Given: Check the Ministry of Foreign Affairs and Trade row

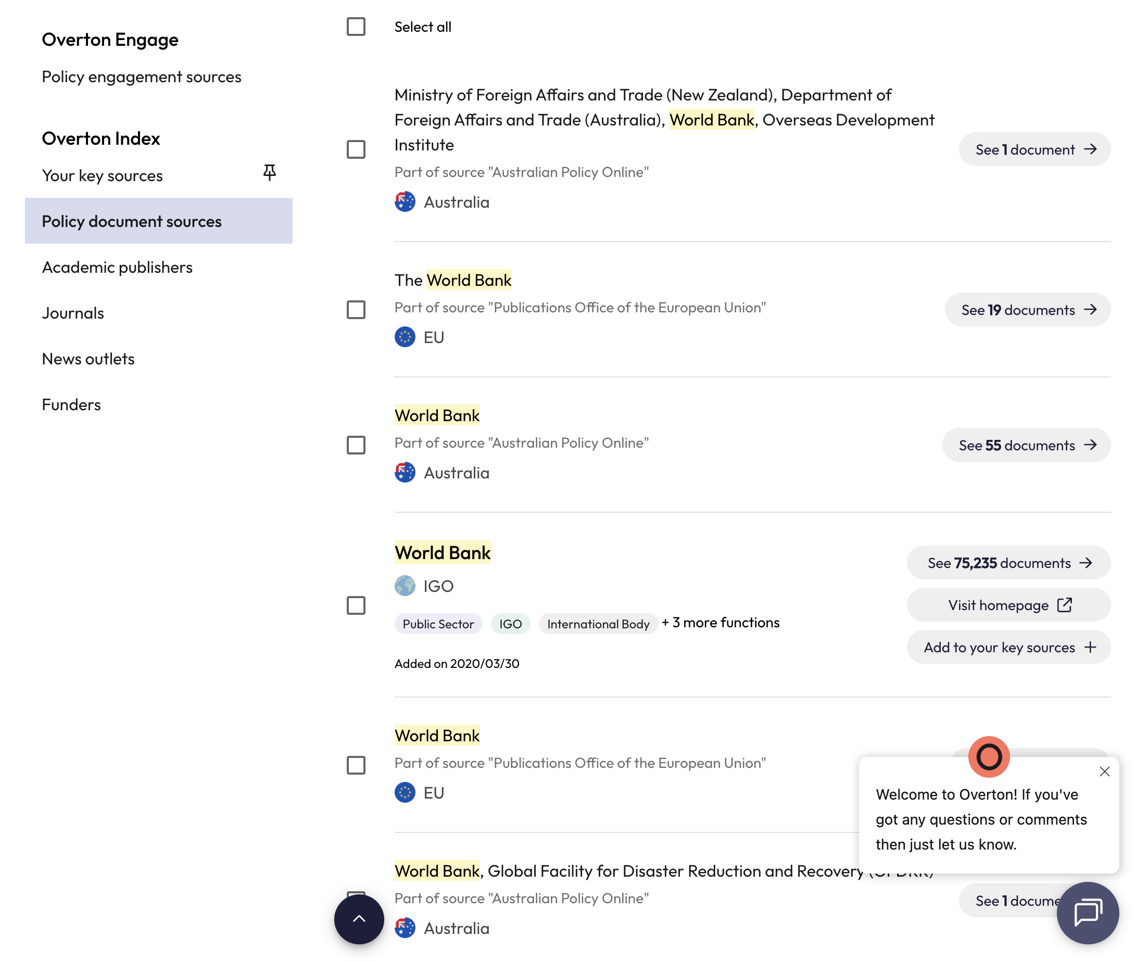Looking at the screenshot, I should tap(356, 149).
